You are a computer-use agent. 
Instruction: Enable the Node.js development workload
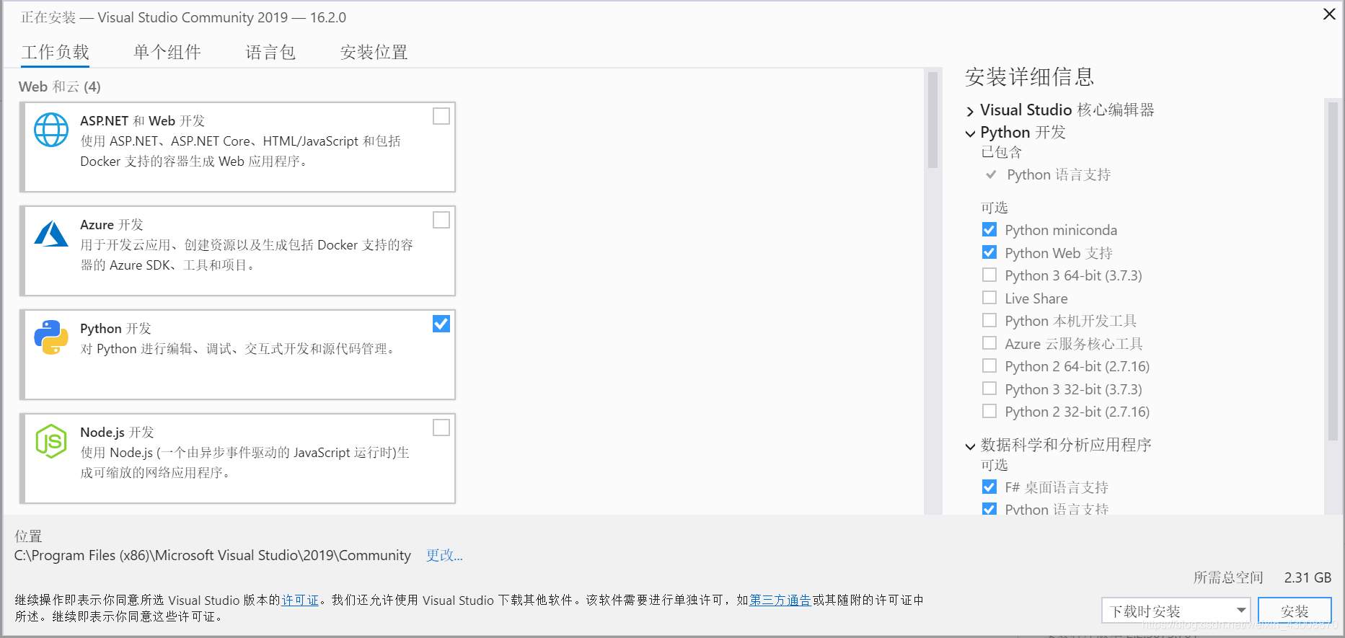click(441, 427)
